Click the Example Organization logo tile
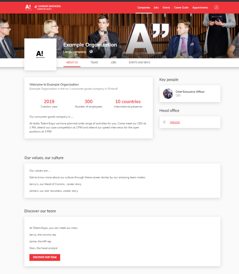Viewport: 239px width, 274px height. coord(40,54)
